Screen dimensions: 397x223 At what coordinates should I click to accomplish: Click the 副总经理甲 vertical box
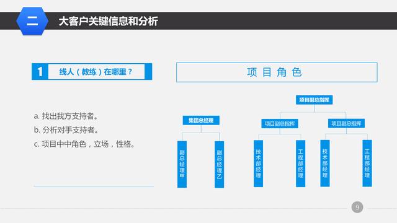[x=182, y=164]
